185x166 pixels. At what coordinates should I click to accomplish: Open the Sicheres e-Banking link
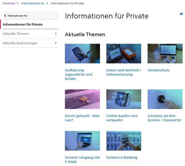pos(122,157)
